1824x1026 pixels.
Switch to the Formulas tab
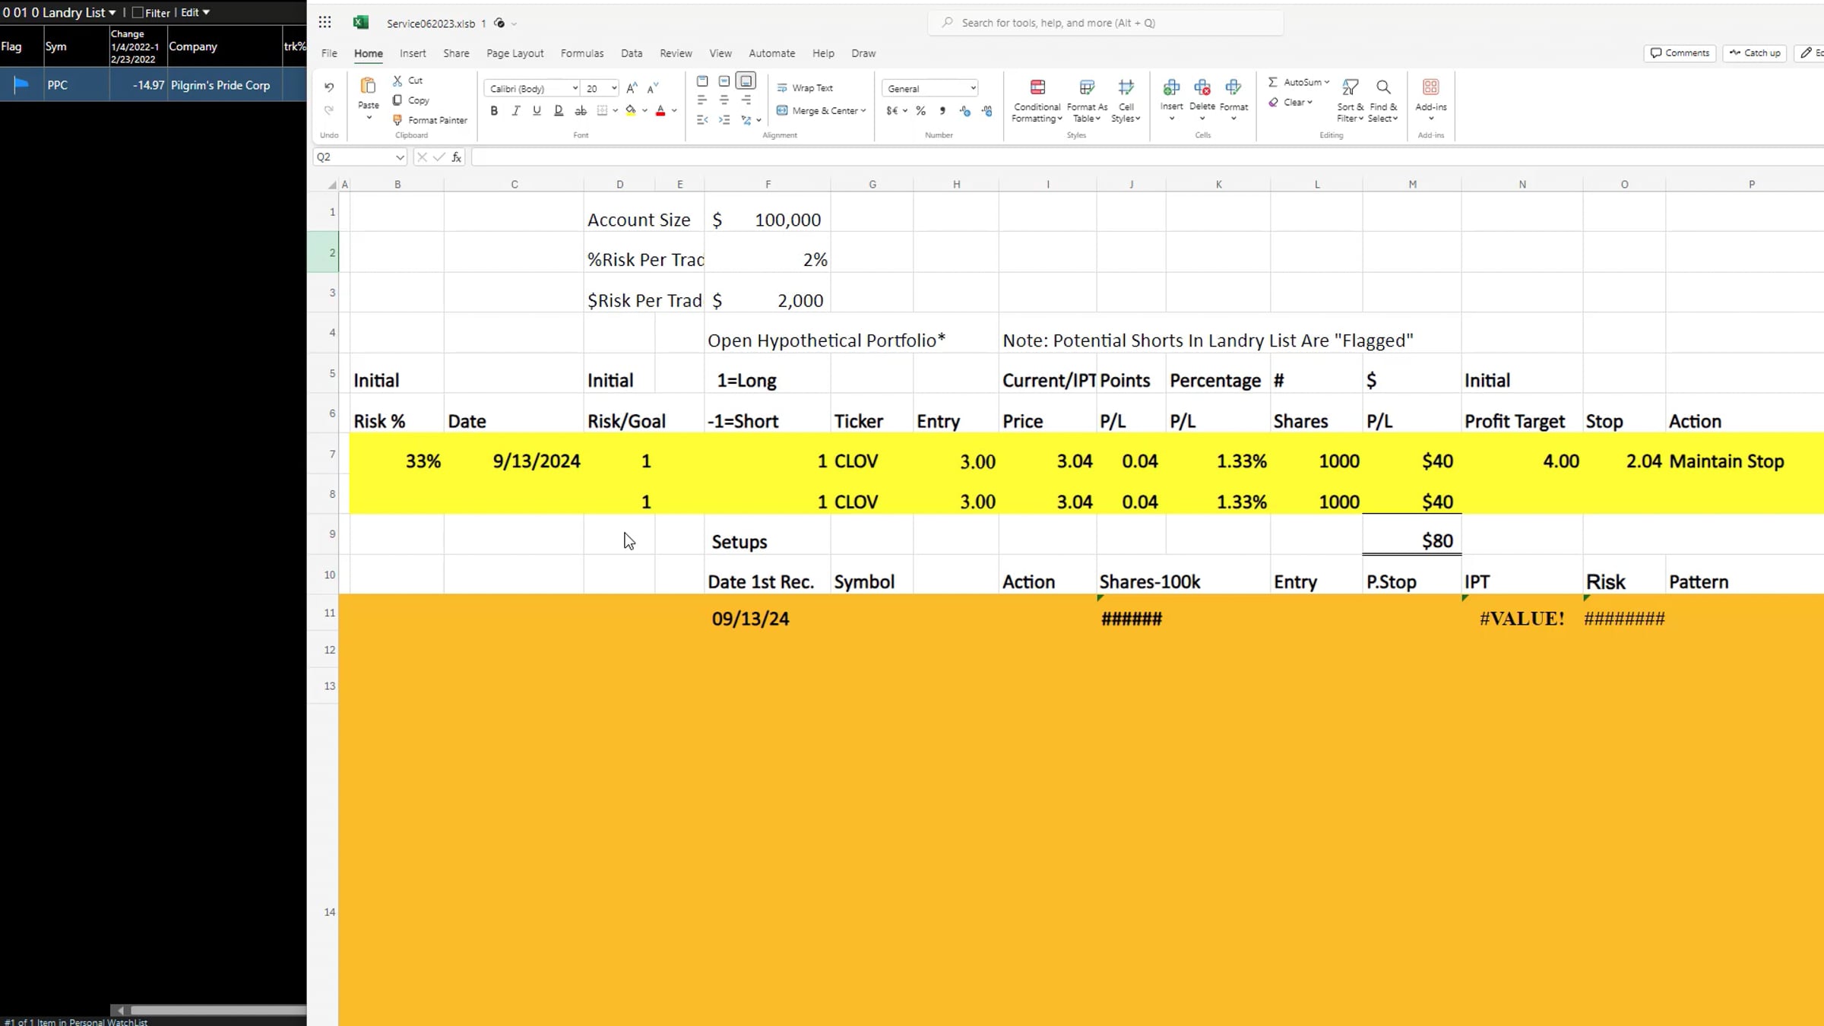582,53
